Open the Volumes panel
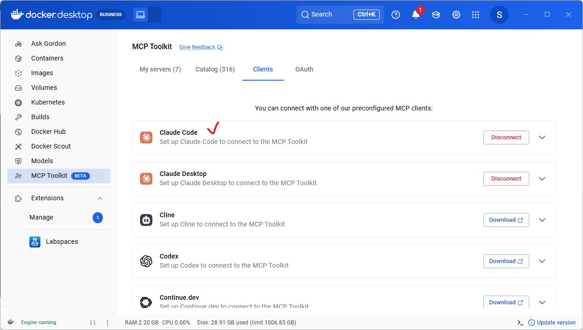Image resolution: width=583 pixels, height=330 pixels. click(x=44, y=88)
